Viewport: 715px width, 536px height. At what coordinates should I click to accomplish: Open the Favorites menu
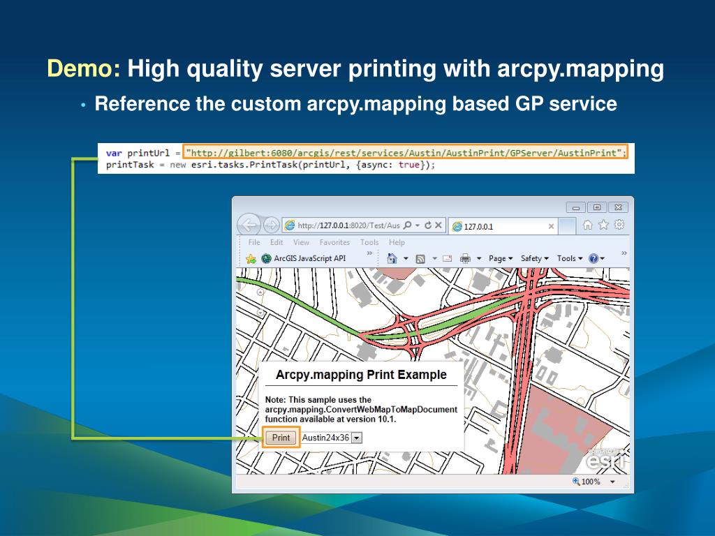(334, 242)
